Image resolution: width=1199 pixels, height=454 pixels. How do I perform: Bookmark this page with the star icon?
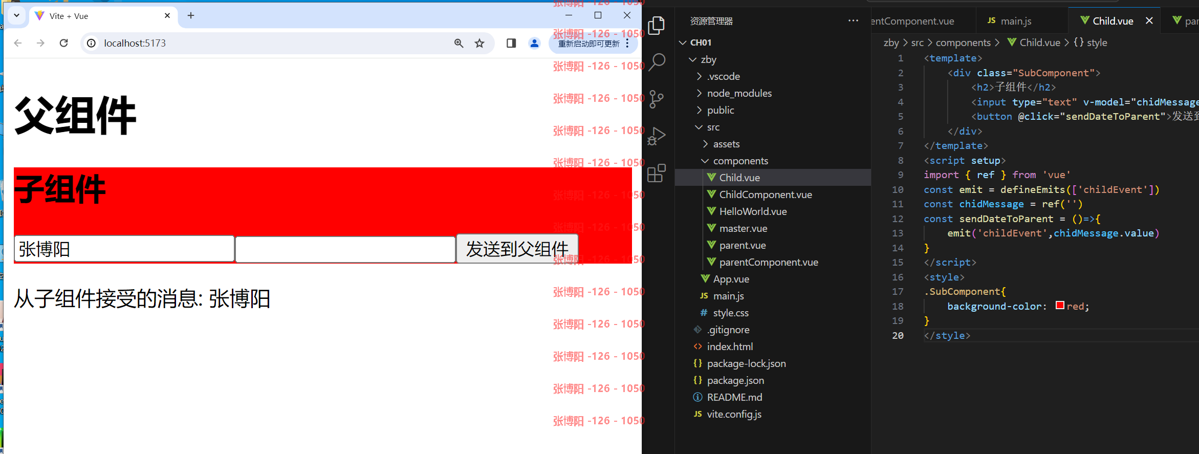[479, 43]
